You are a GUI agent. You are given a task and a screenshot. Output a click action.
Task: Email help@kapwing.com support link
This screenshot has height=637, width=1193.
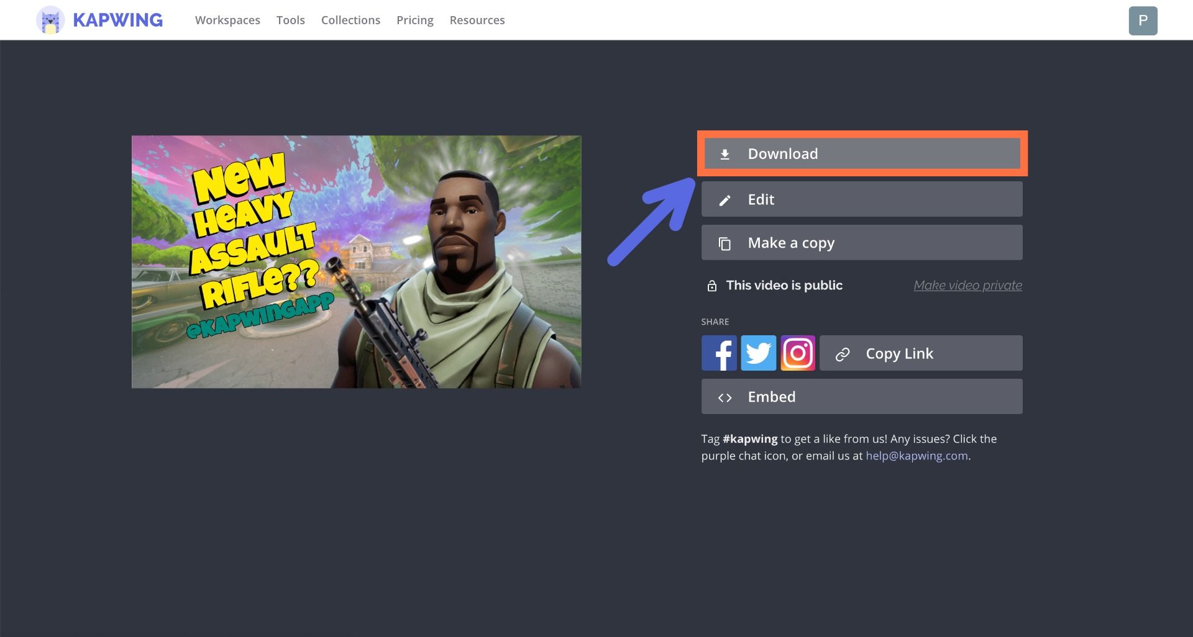[x=916, y=456]
